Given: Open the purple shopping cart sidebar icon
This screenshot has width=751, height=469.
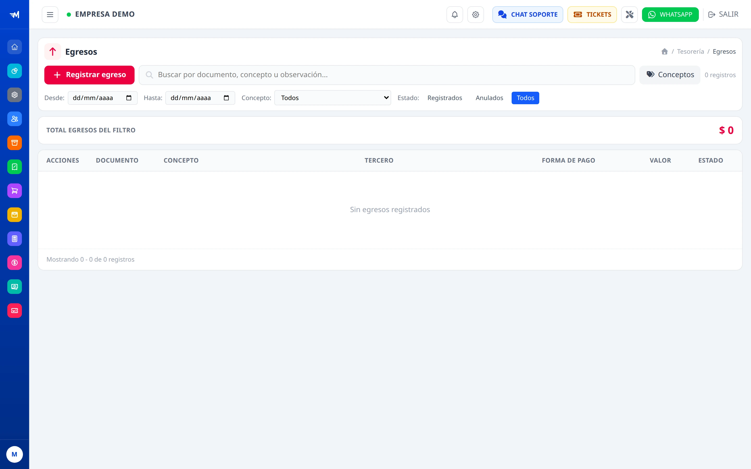Looking at the screenshot, I should 15,191.
